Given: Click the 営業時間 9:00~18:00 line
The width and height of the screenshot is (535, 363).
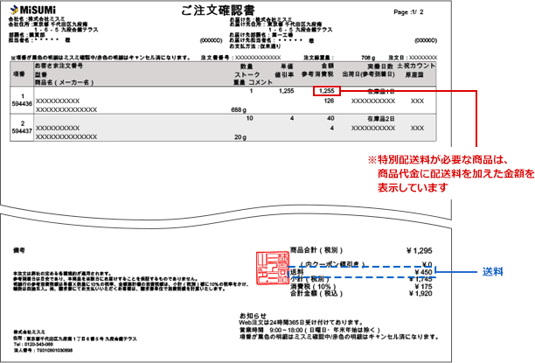Looking at the screenshot, I should point(309,331).
